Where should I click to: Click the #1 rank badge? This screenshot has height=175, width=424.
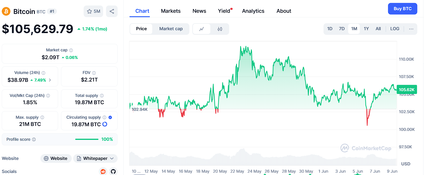pyautogui.click(x=52, y=11)
